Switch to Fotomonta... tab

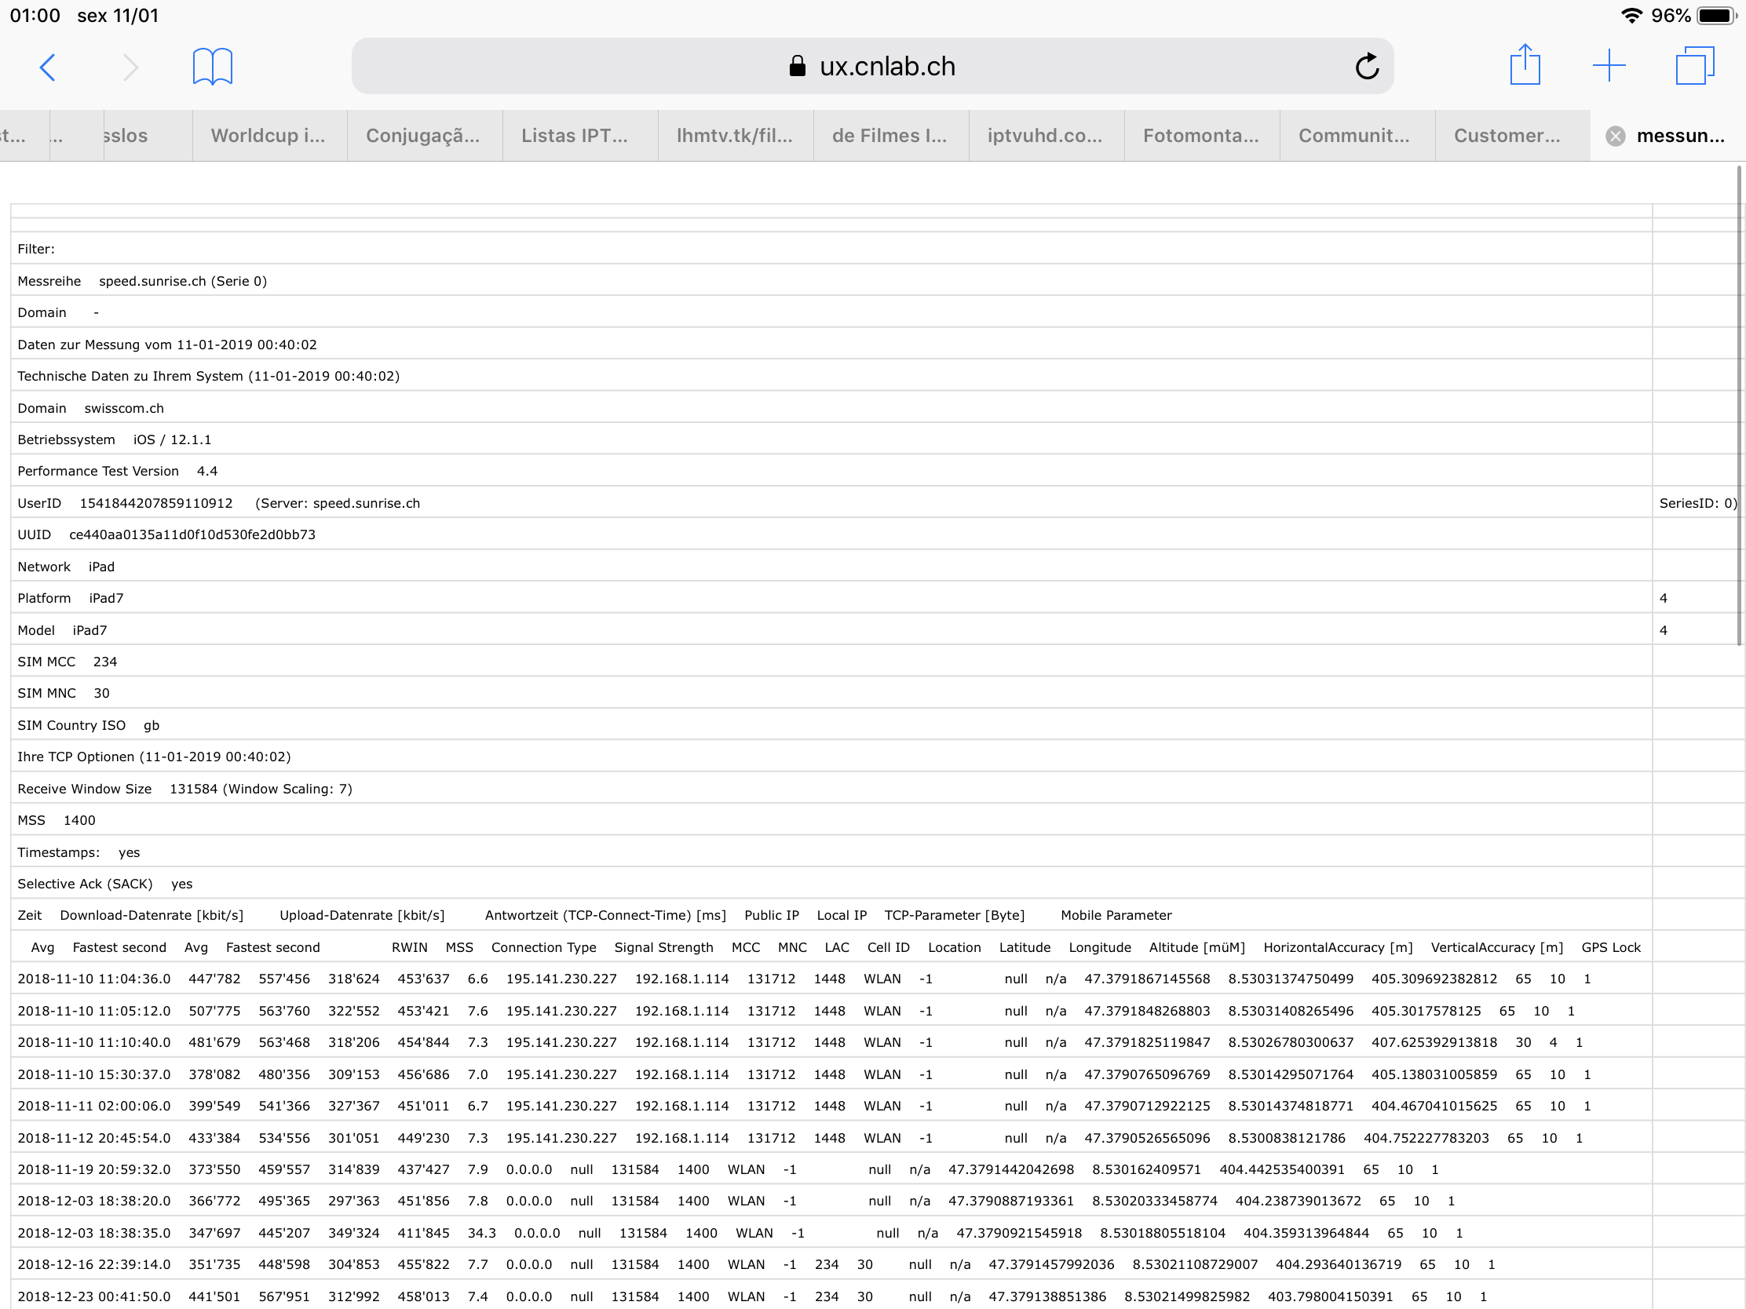[1200, 136]
